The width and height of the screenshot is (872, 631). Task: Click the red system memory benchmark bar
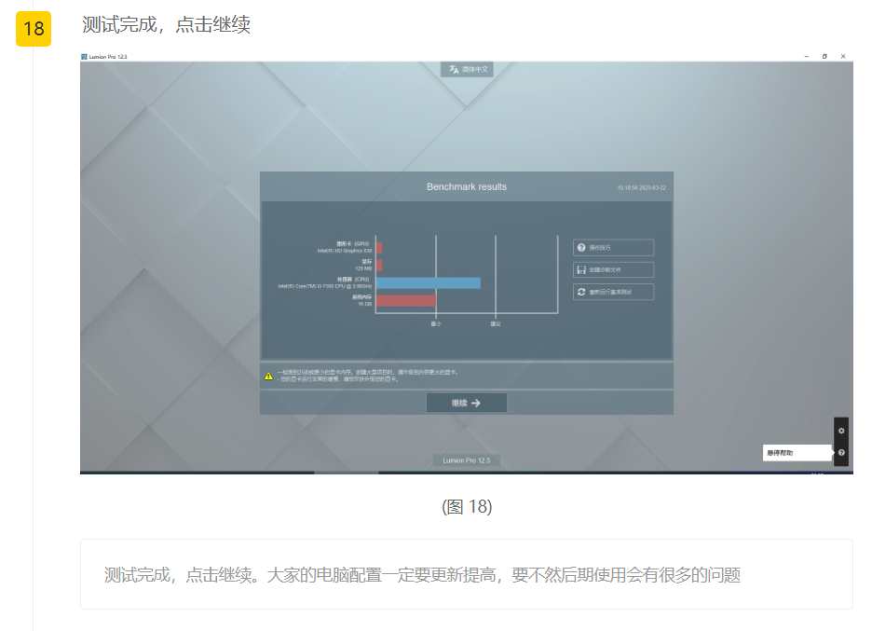click(x=405, y=300)
